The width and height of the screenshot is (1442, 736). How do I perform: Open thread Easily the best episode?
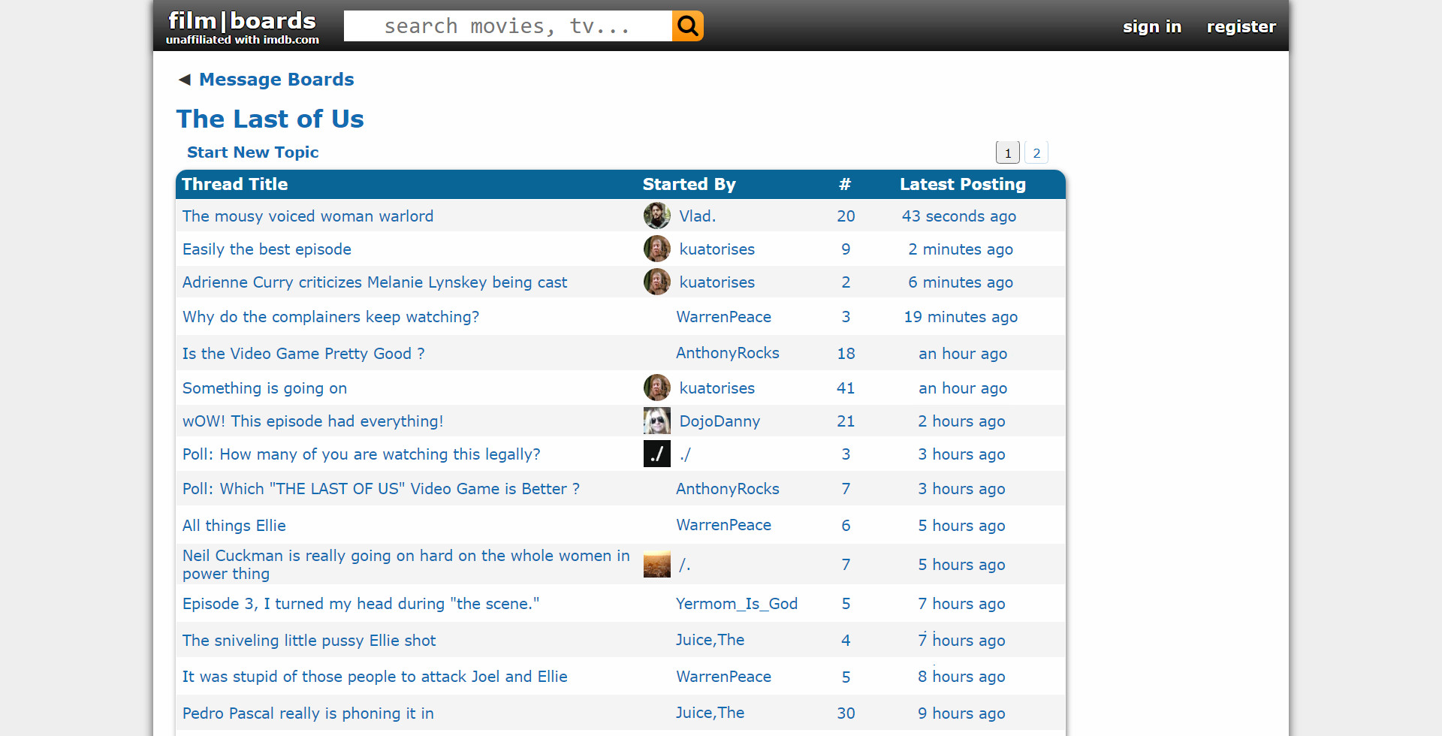tap(267, 249)
